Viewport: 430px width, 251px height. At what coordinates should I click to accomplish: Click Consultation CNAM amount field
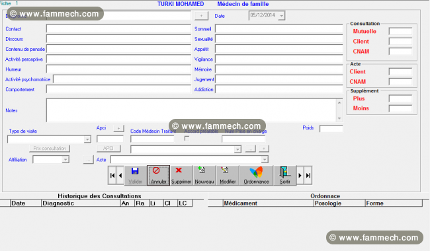pos(400,51)
